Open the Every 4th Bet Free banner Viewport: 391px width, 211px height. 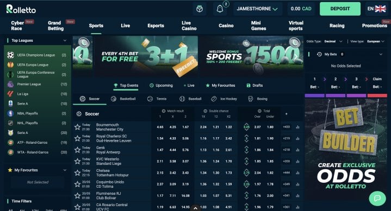click(146, 56)
